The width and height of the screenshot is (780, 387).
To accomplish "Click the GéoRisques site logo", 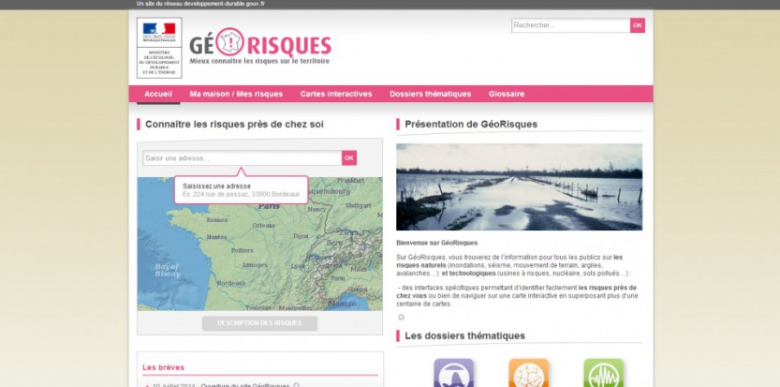I will [x=259, y=46].
